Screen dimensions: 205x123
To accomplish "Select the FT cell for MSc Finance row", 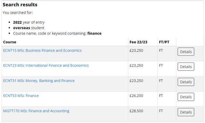I will 161,96.
